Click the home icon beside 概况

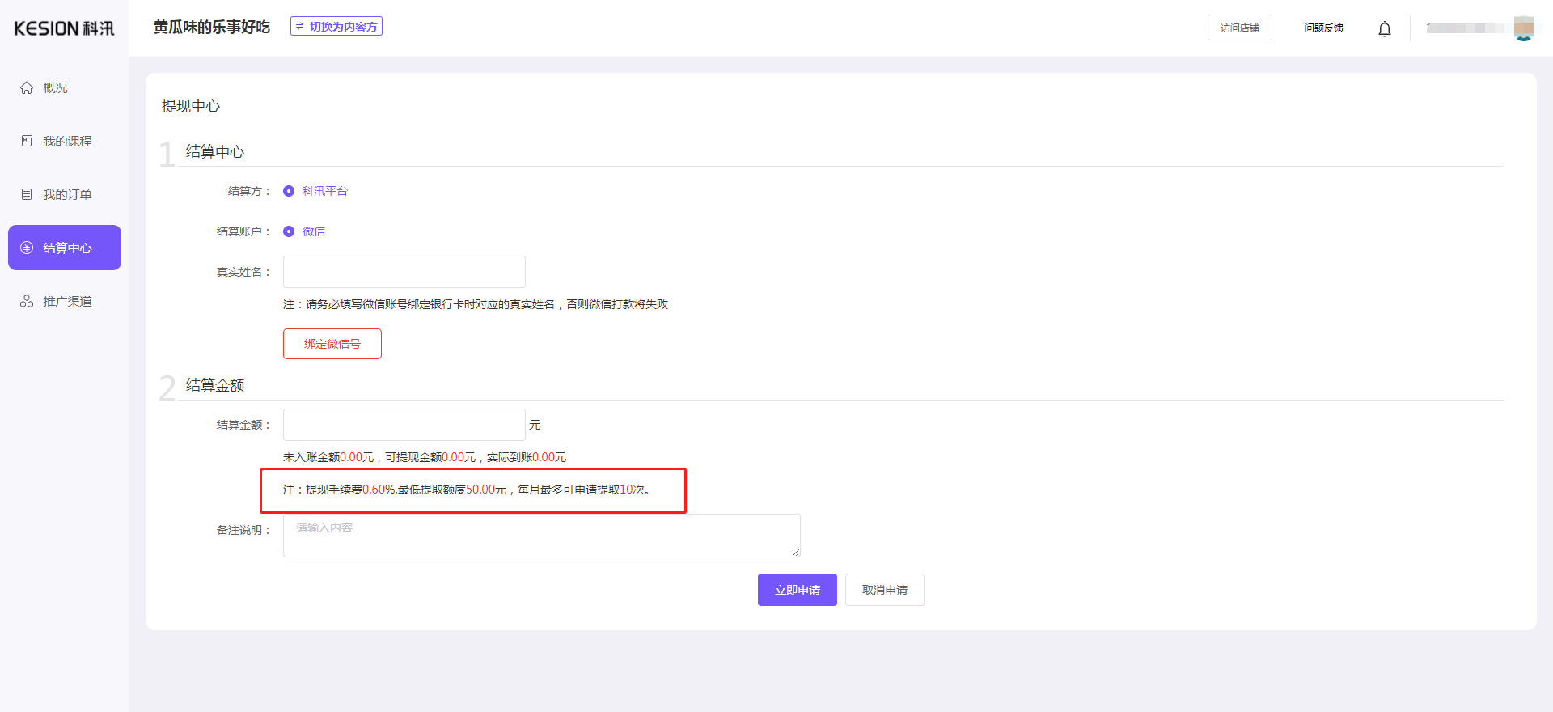[27, 87]
